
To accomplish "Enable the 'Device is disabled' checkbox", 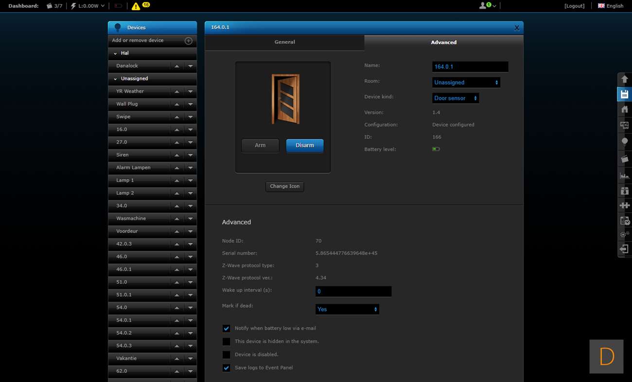I will click(226, 355).
